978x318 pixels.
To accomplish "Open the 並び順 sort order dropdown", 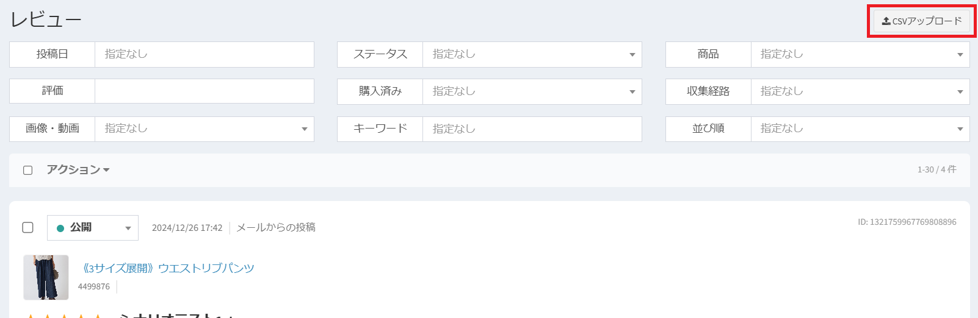I will 860,129.
